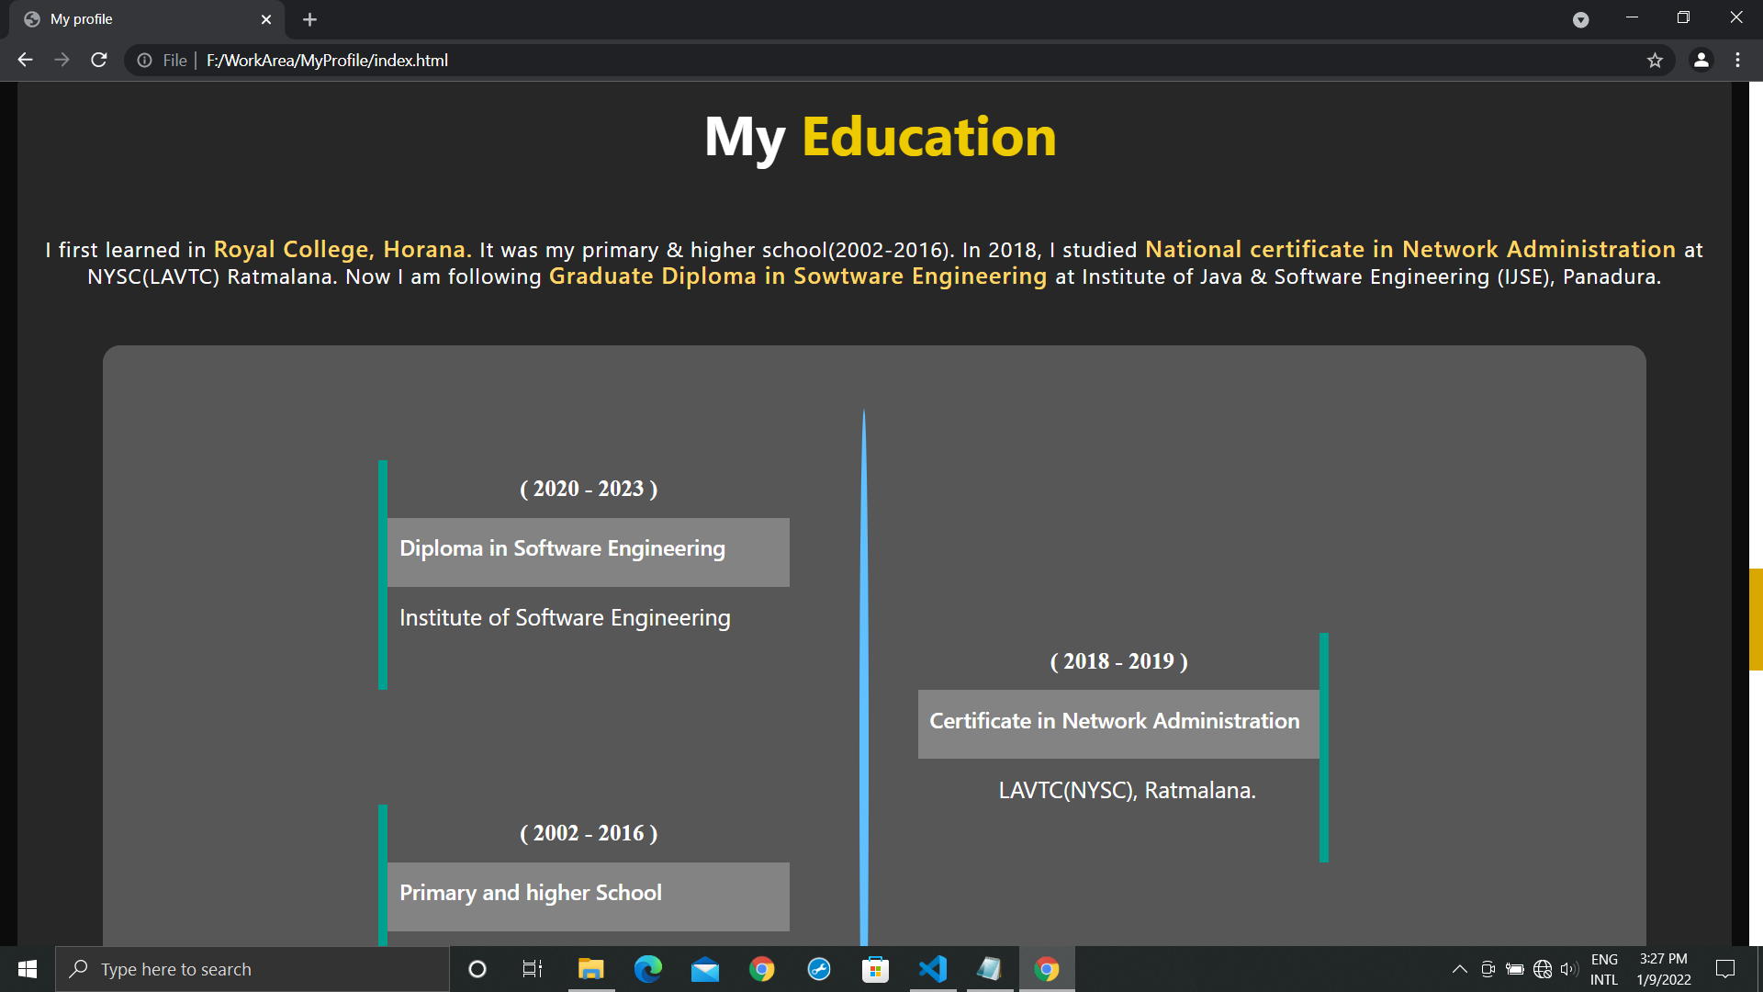Screen dimensions: 1763x992
Task: Click the yellow page scrollbar thumb
Action: [1755, 619]
